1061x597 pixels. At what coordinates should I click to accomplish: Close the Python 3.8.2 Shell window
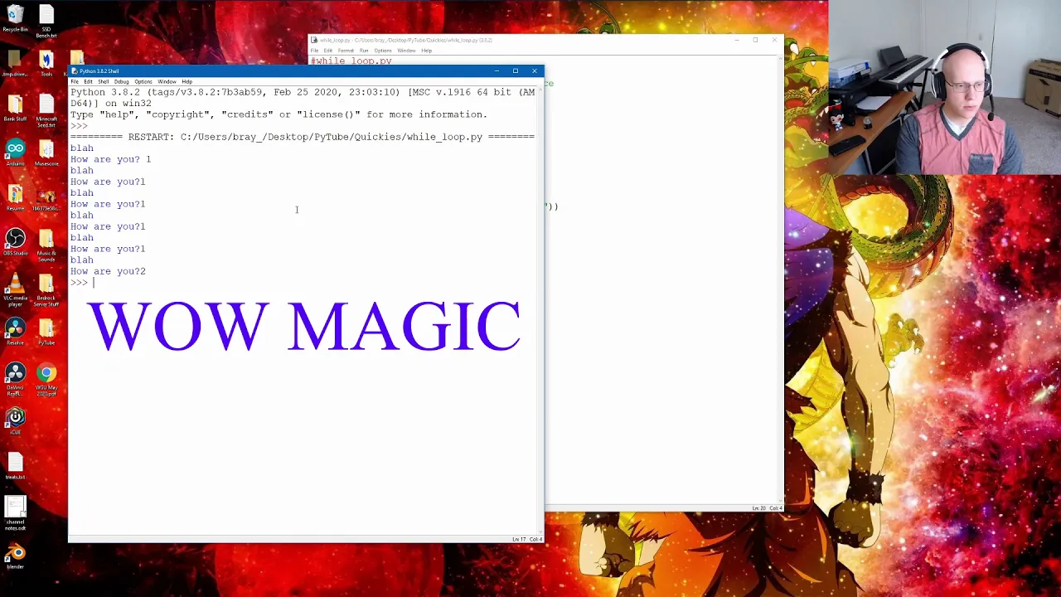pos(535,70)
